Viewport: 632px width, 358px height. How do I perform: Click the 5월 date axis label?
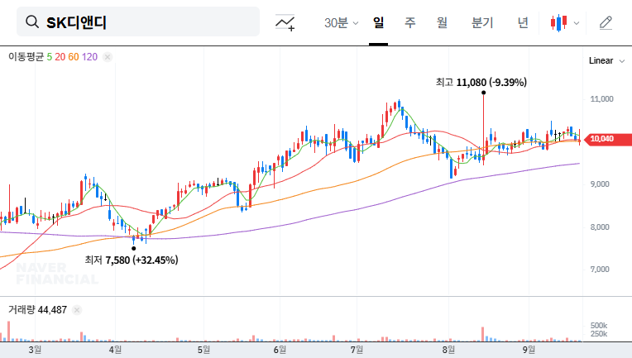(x=203, y=350)
